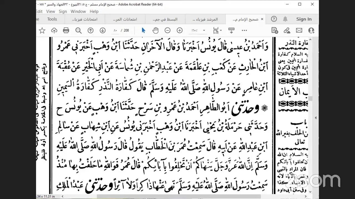Go to next page arrow
Viewport: 355px width, 199px height.
[x=103, y=30]
